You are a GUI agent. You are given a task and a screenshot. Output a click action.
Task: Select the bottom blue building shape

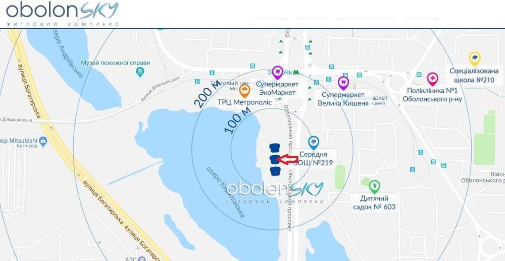(274, 171)
